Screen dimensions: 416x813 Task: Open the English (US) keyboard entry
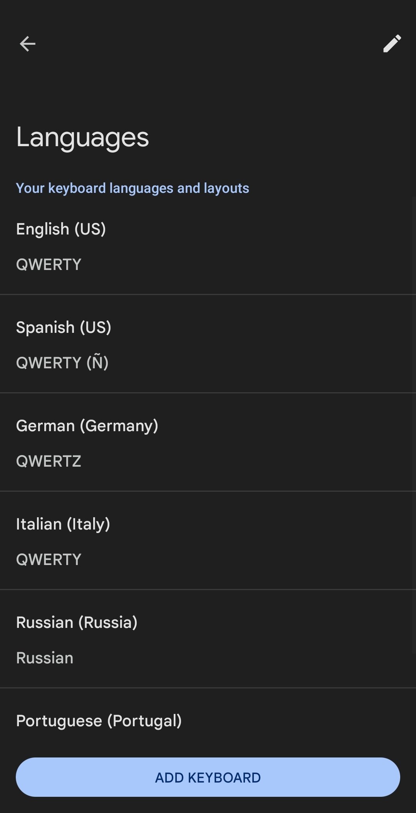tap(208, 246)
